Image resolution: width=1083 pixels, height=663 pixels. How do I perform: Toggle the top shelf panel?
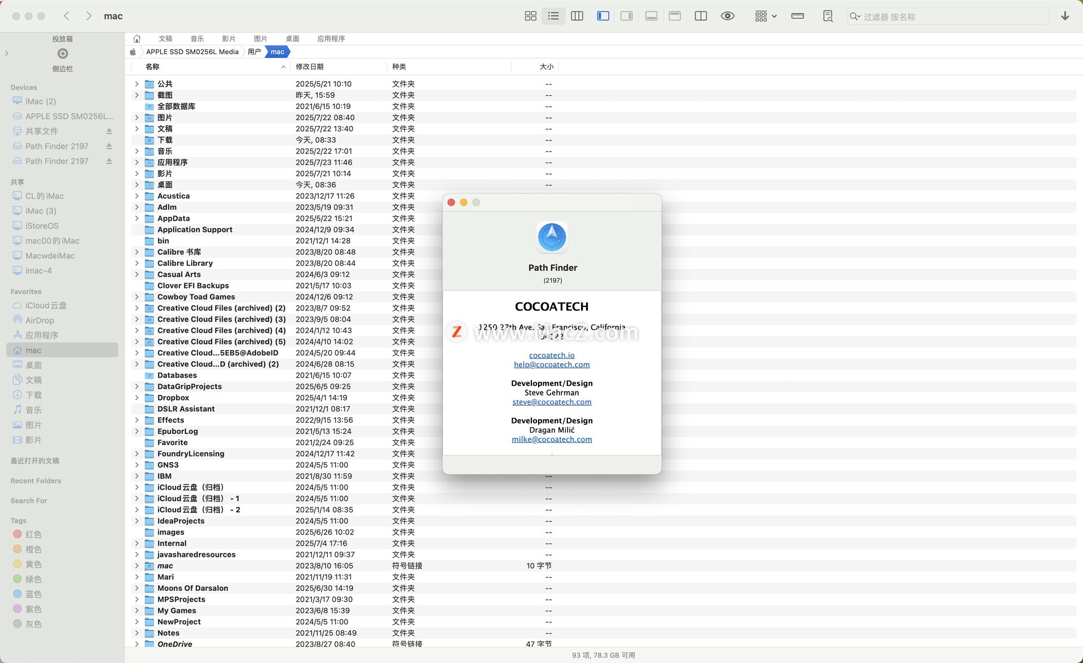[x=675, y=16]
